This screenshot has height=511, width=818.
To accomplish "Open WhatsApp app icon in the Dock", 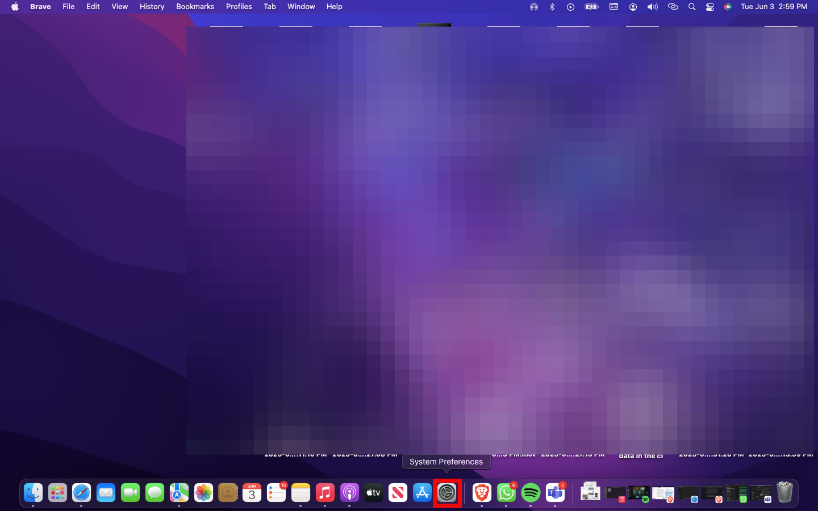I will 507,492.
